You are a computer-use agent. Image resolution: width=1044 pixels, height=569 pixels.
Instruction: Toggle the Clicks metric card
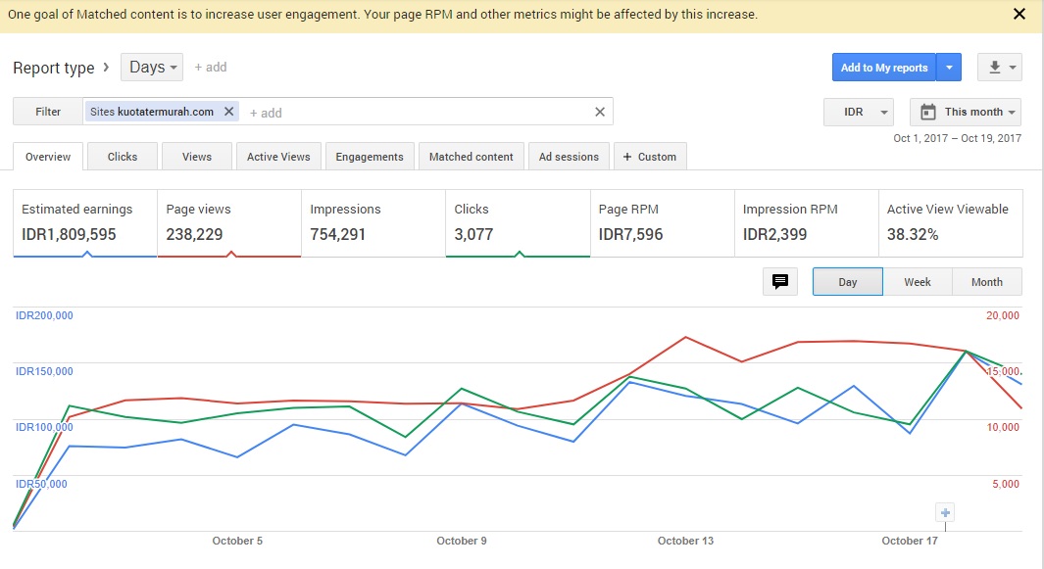[x=518, y=223]
